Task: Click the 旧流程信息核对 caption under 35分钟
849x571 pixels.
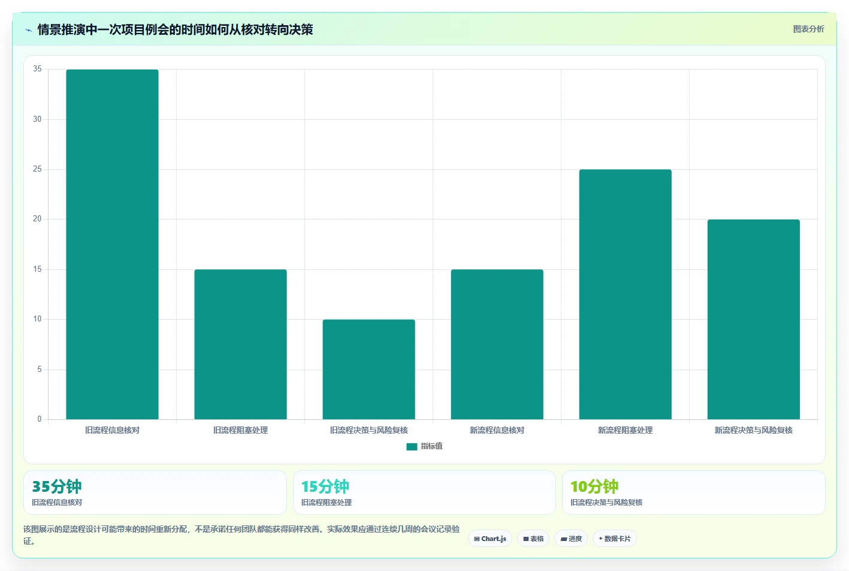Action: (x=57, y=503)
